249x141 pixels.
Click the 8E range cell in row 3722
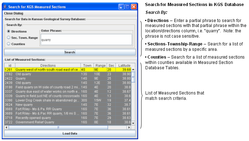(x=100, y=122)
